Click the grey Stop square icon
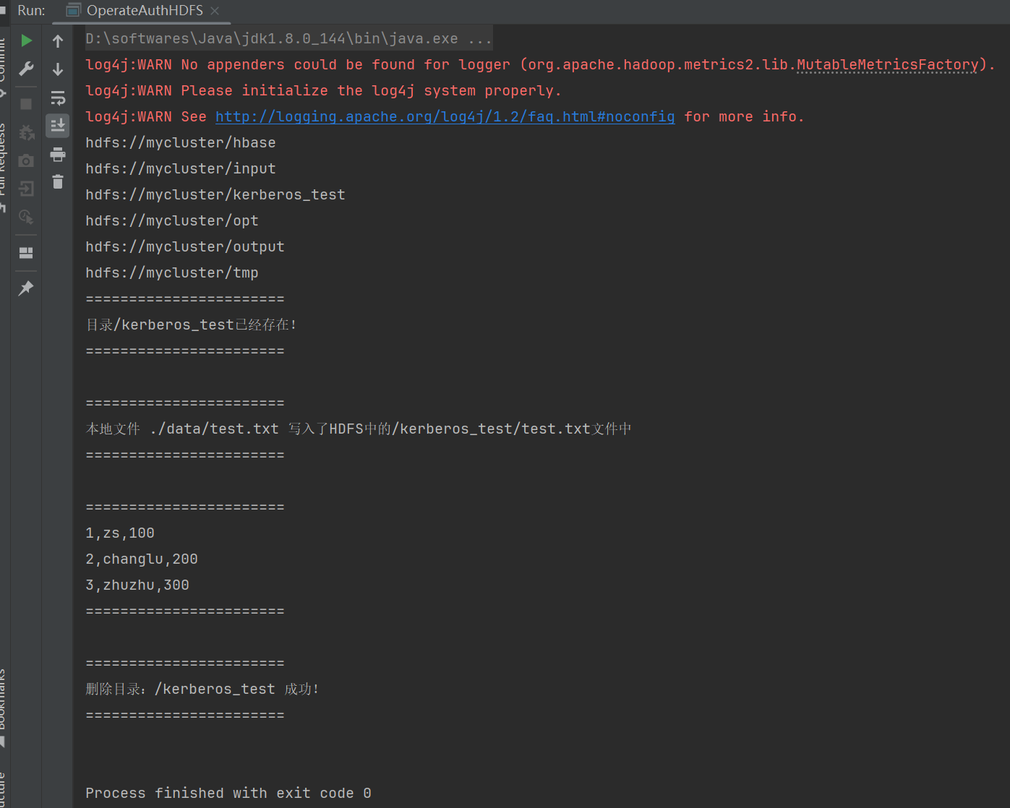1010x808 pixels. [26, 104]
